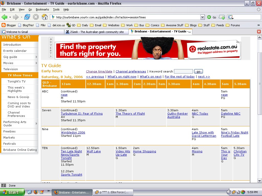The image size is (262, 196).
Task: Switch to the ZGeek community site tab
Action: point(96,32)
